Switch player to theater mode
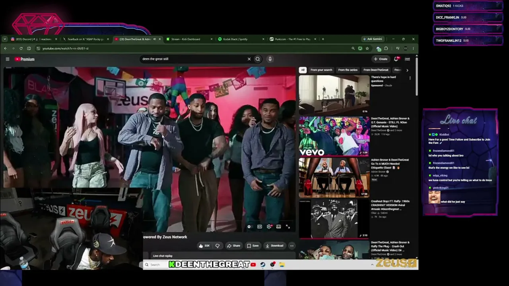This screenshot has width=509, height=286. [278, 226]
